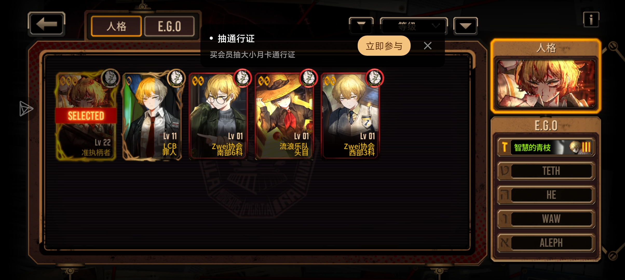
Task: Click the sin badge on LCB 罪人 card
Action: (x=176, y=78)
